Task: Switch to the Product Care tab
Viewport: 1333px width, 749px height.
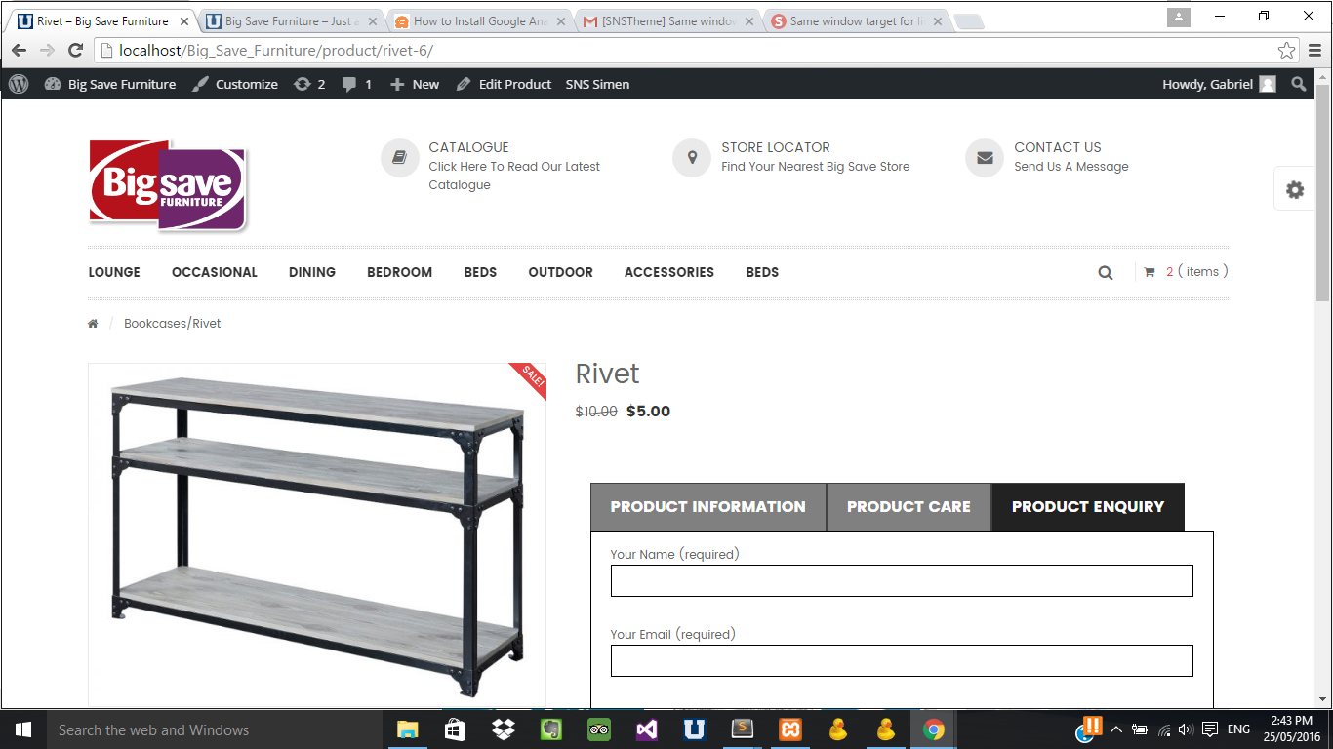Action: 909,507
